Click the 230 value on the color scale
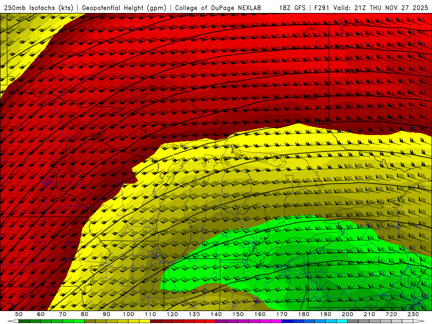Viewport: 432px width, 324px height. click(x=413, y=314)
